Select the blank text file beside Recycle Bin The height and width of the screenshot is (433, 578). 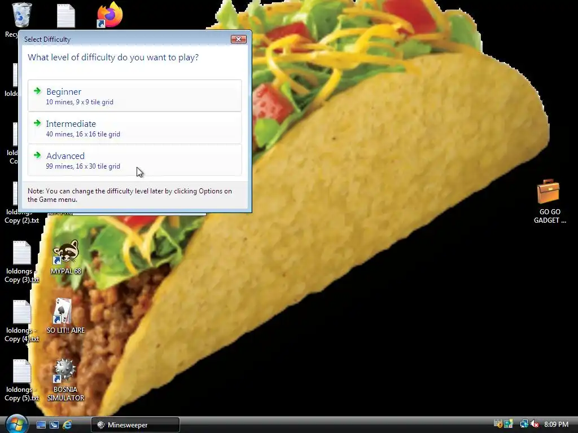(66, 16)
